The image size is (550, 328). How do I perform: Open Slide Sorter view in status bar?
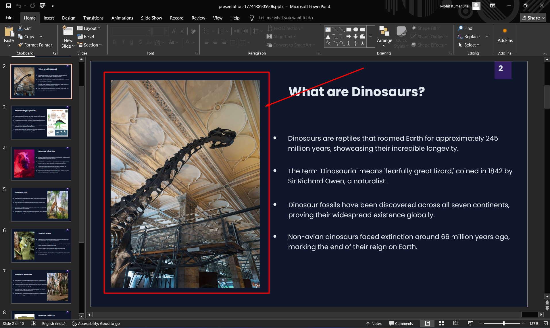441,323
